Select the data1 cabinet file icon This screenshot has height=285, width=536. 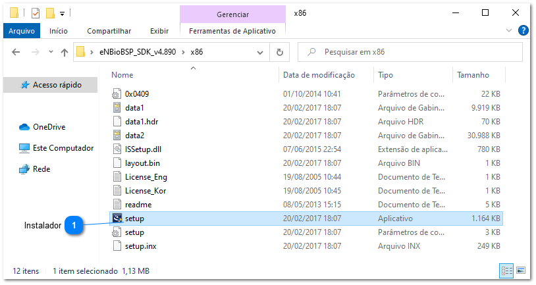click(x=117, y=108)
